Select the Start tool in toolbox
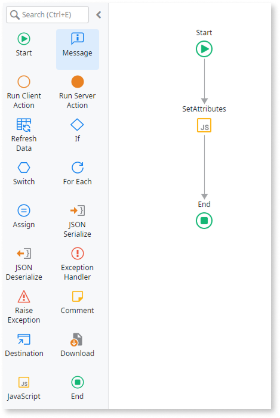This screenshot has height=418, width=280. [x=24, y=45]
